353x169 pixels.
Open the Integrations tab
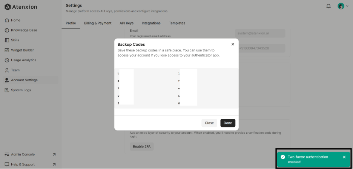151,23
